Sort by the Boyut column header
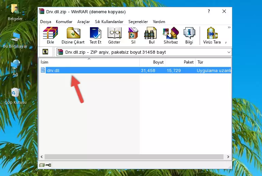 (152, 62)
